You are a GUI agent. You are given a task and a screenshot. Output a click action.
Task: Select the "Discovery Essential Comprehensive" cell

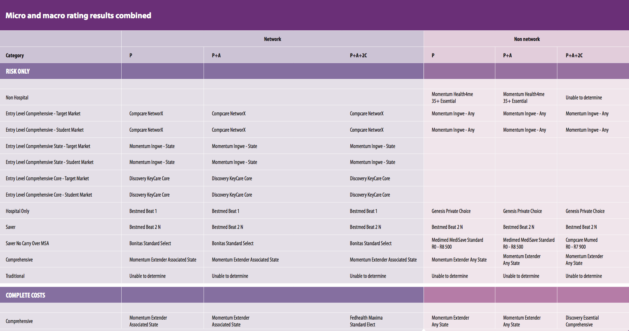click(582, 321)
